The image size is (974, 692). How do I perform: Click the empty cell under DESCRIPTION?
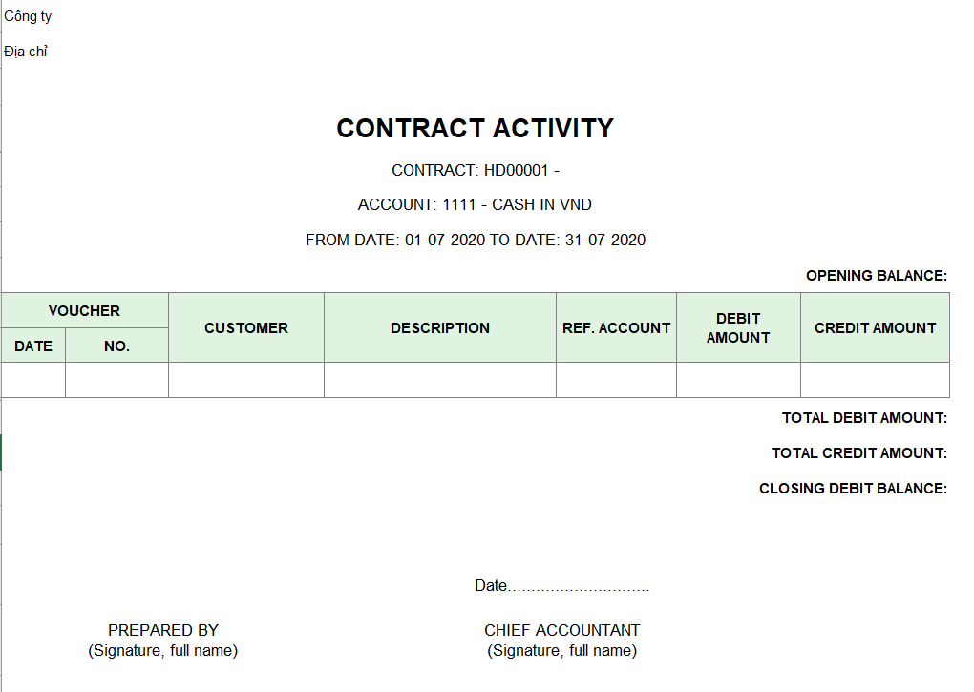[x=440, y=380]
